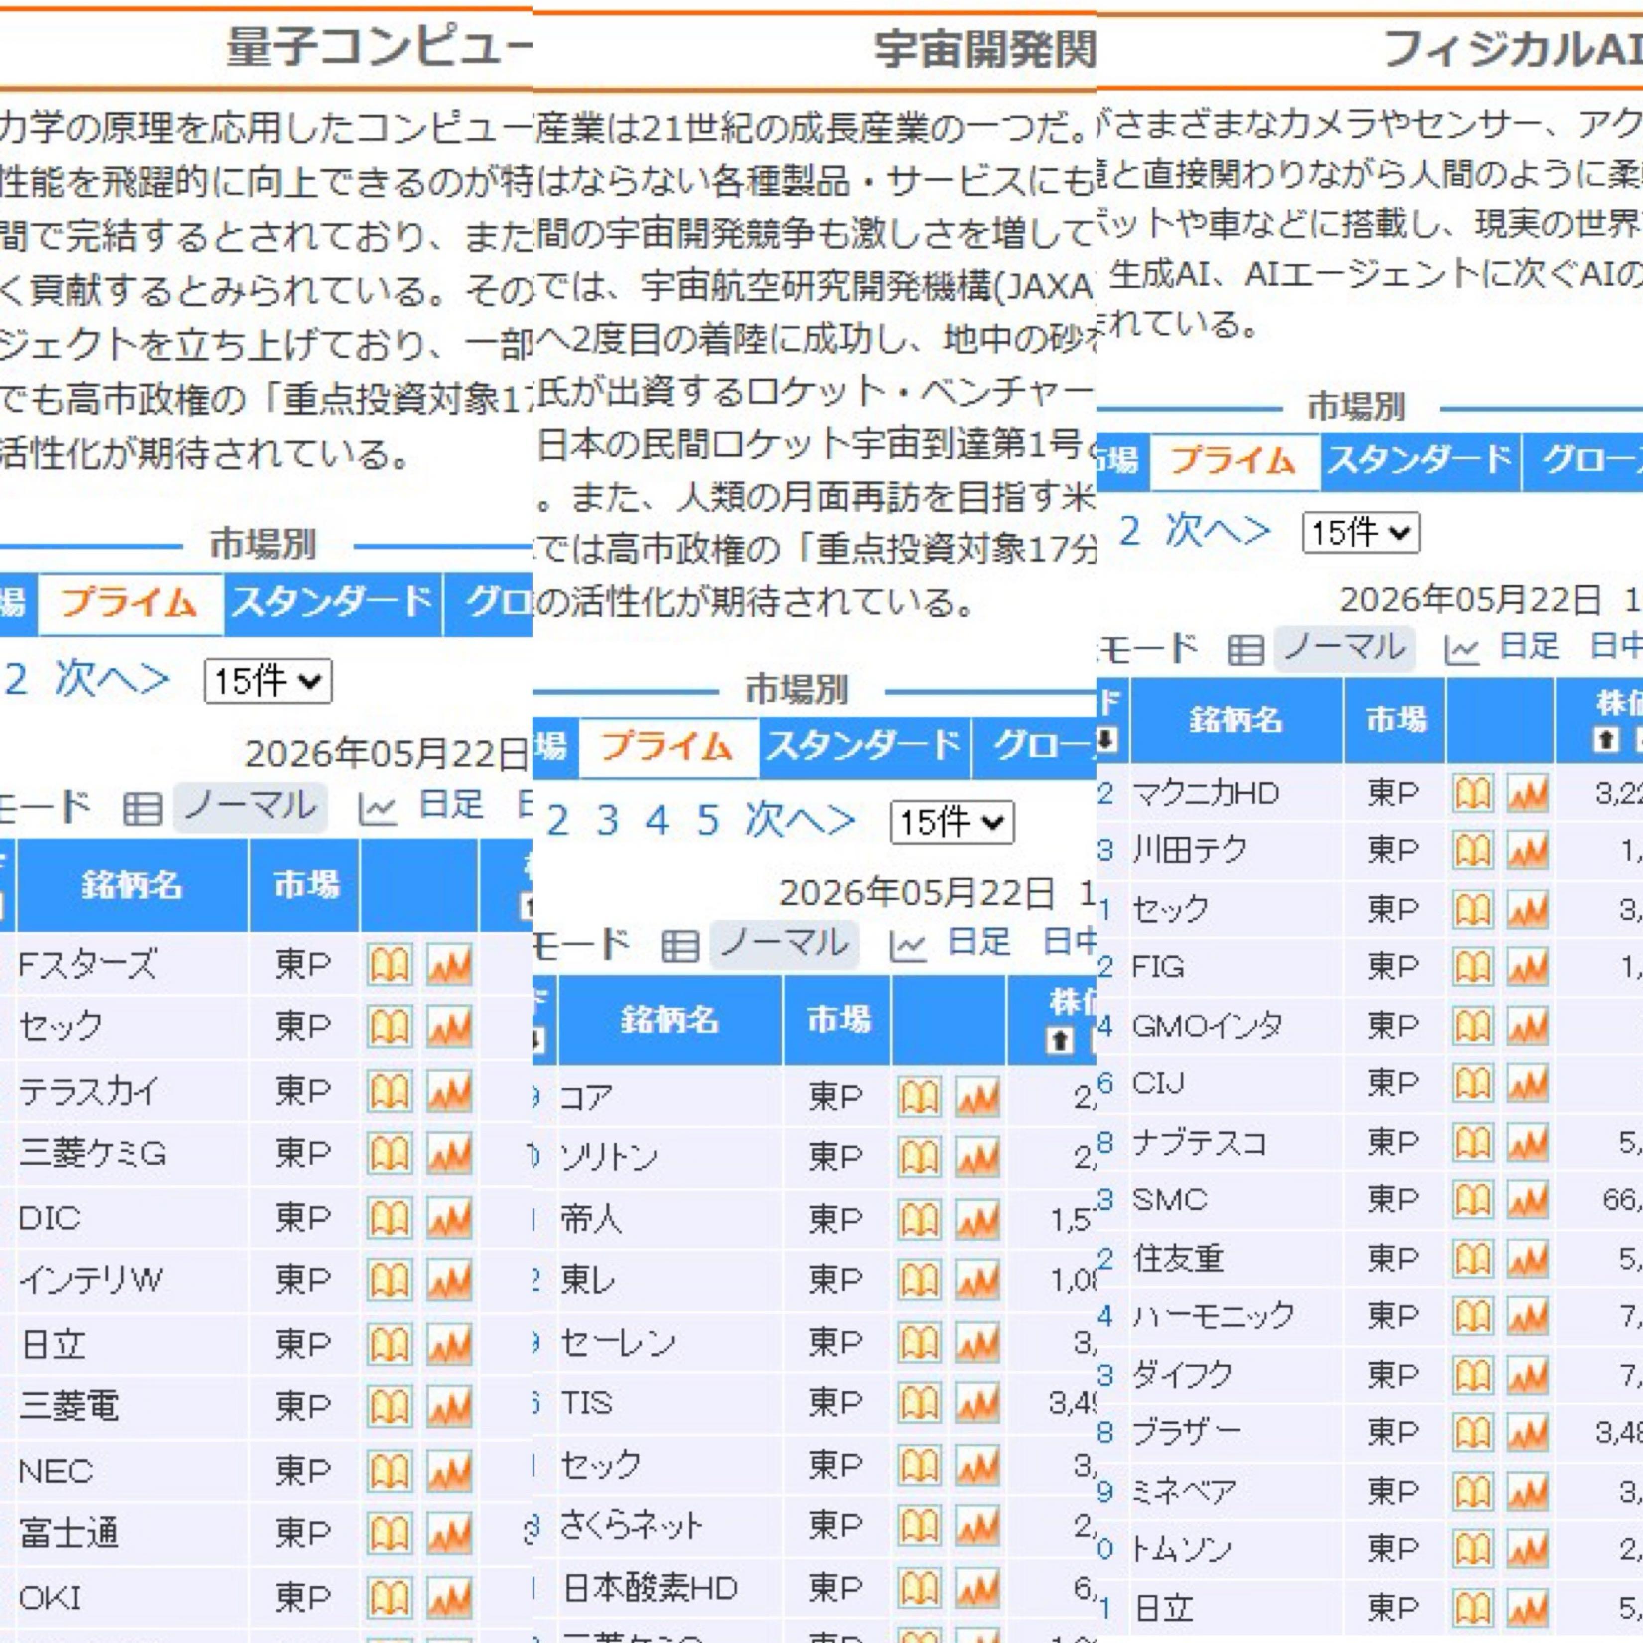Select ノーマル mode in quantum computer panel
Viewport: 1643px width, 1643px height.
tap(250, 806)
